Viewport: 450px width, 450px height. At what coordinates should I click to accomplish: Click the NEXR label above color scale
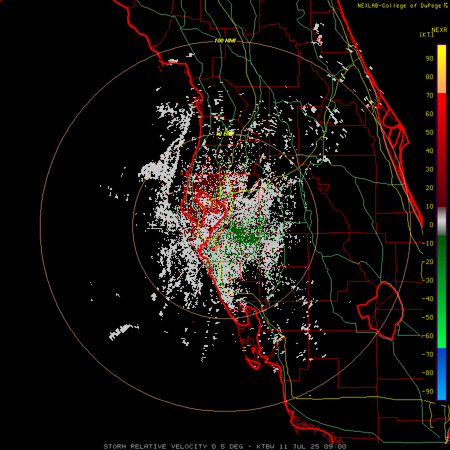[439, 30]
